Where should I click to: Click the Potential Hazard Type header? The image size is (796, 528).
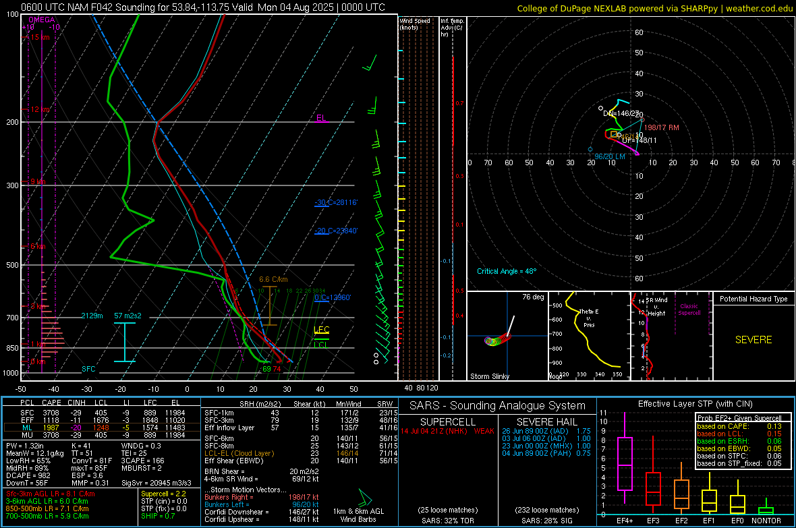754,299
